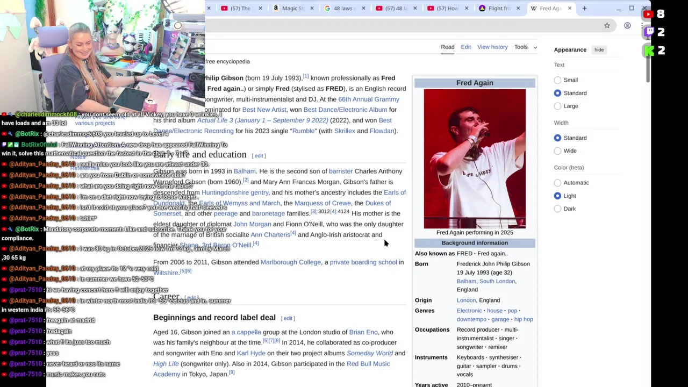Open the Edit page tab

coord(465,47)
